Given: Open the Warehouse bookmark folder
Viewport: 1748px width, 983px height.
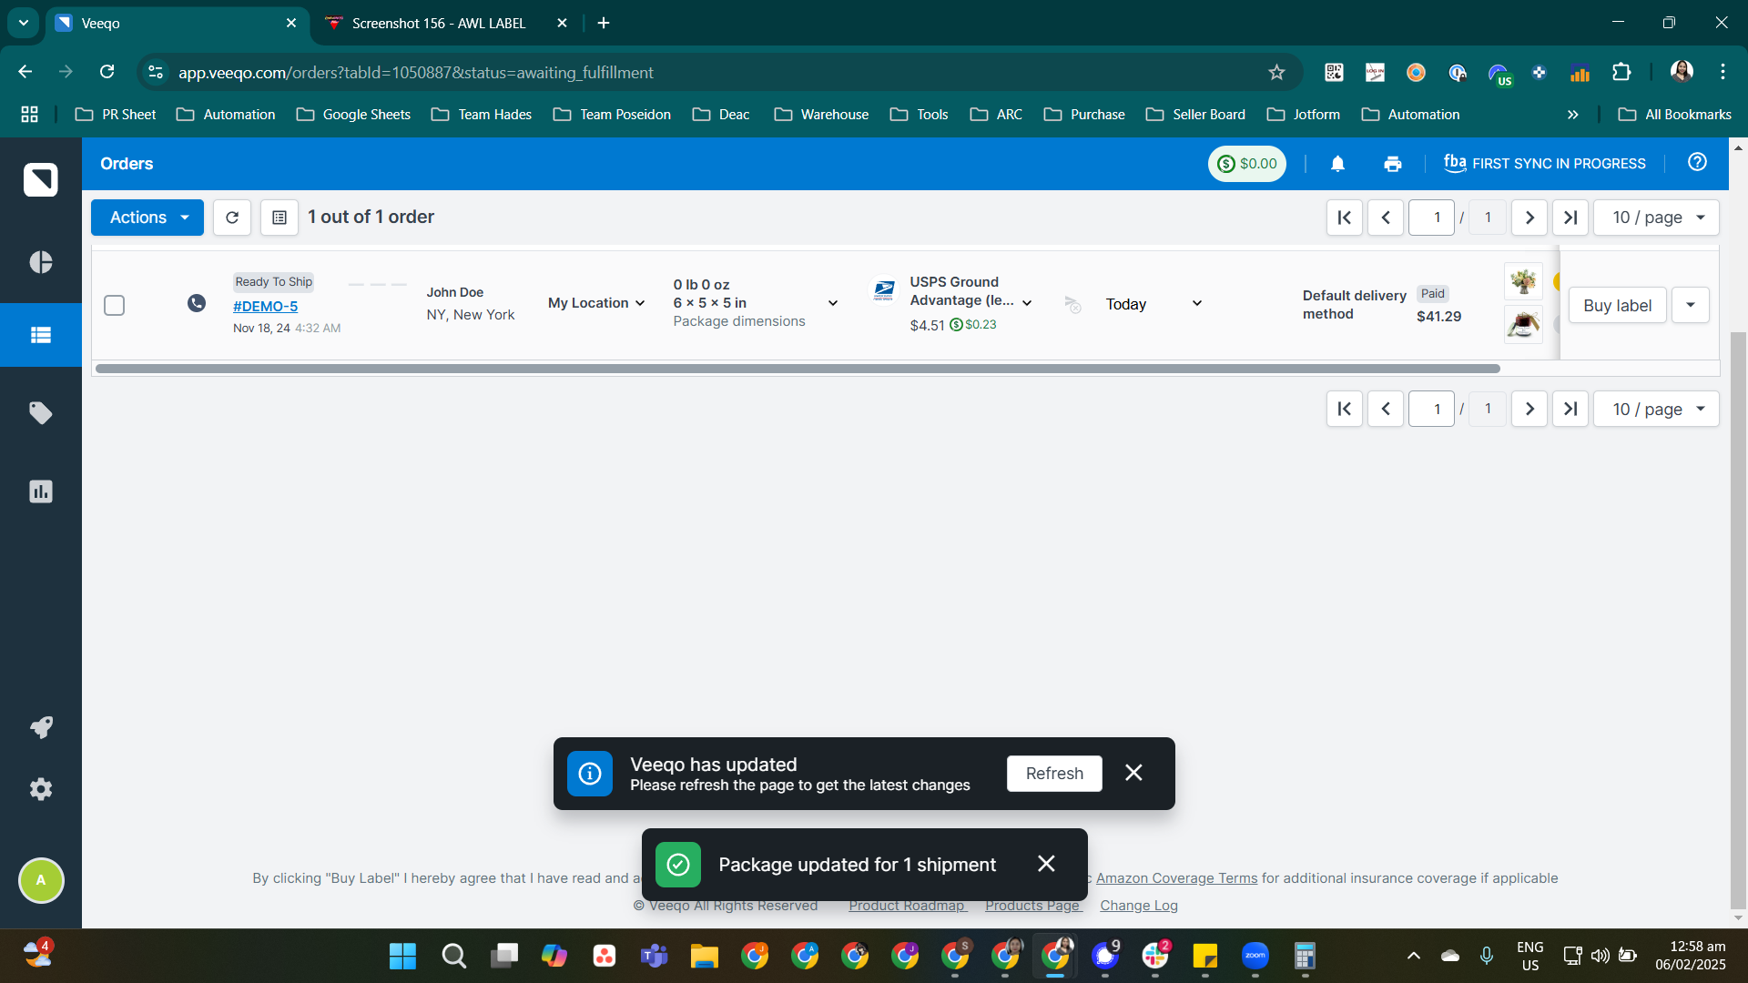Looking at the screenshot, I should point(821,115).
